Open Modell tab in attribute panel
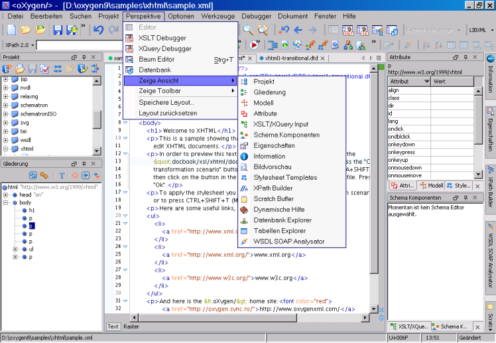496x343 pixels. [x=432, y=186]
